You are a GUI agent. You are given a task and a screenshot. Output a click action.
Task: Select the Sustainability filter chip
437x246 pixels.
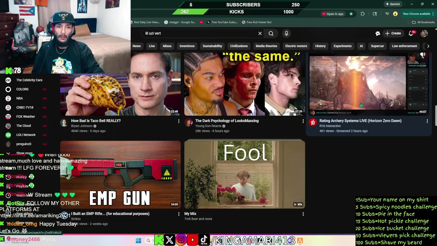pos(212,46)
